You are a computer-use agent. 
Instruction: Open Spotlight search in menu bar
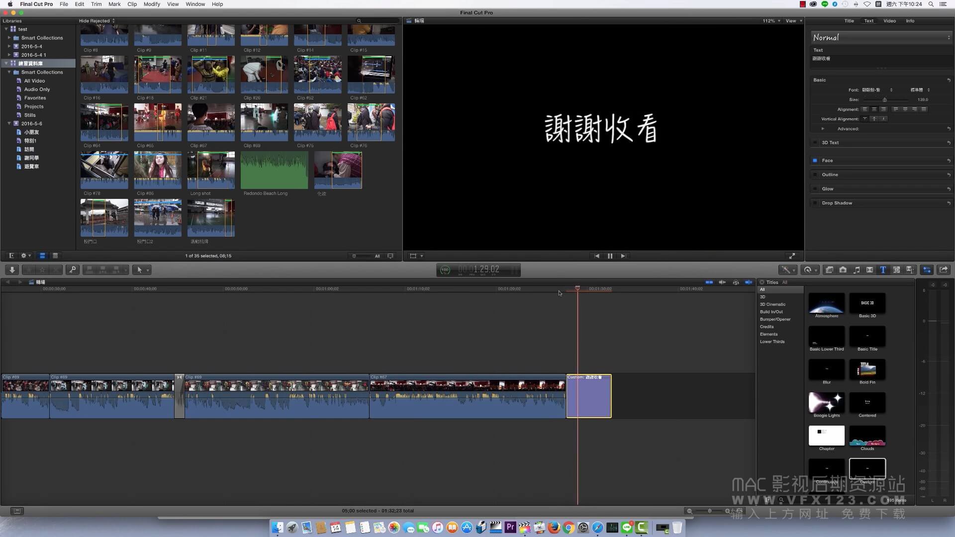tap(931, 4)
